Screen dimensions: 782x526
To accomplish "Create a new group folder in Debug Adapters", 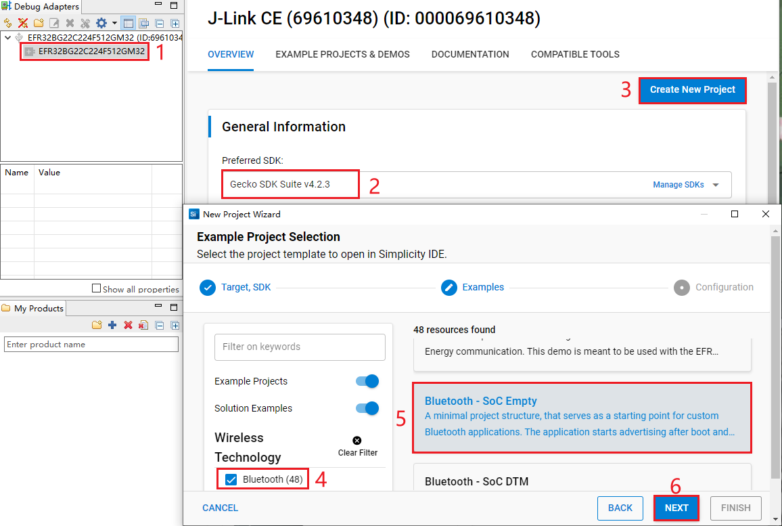I will coord(39,22).
